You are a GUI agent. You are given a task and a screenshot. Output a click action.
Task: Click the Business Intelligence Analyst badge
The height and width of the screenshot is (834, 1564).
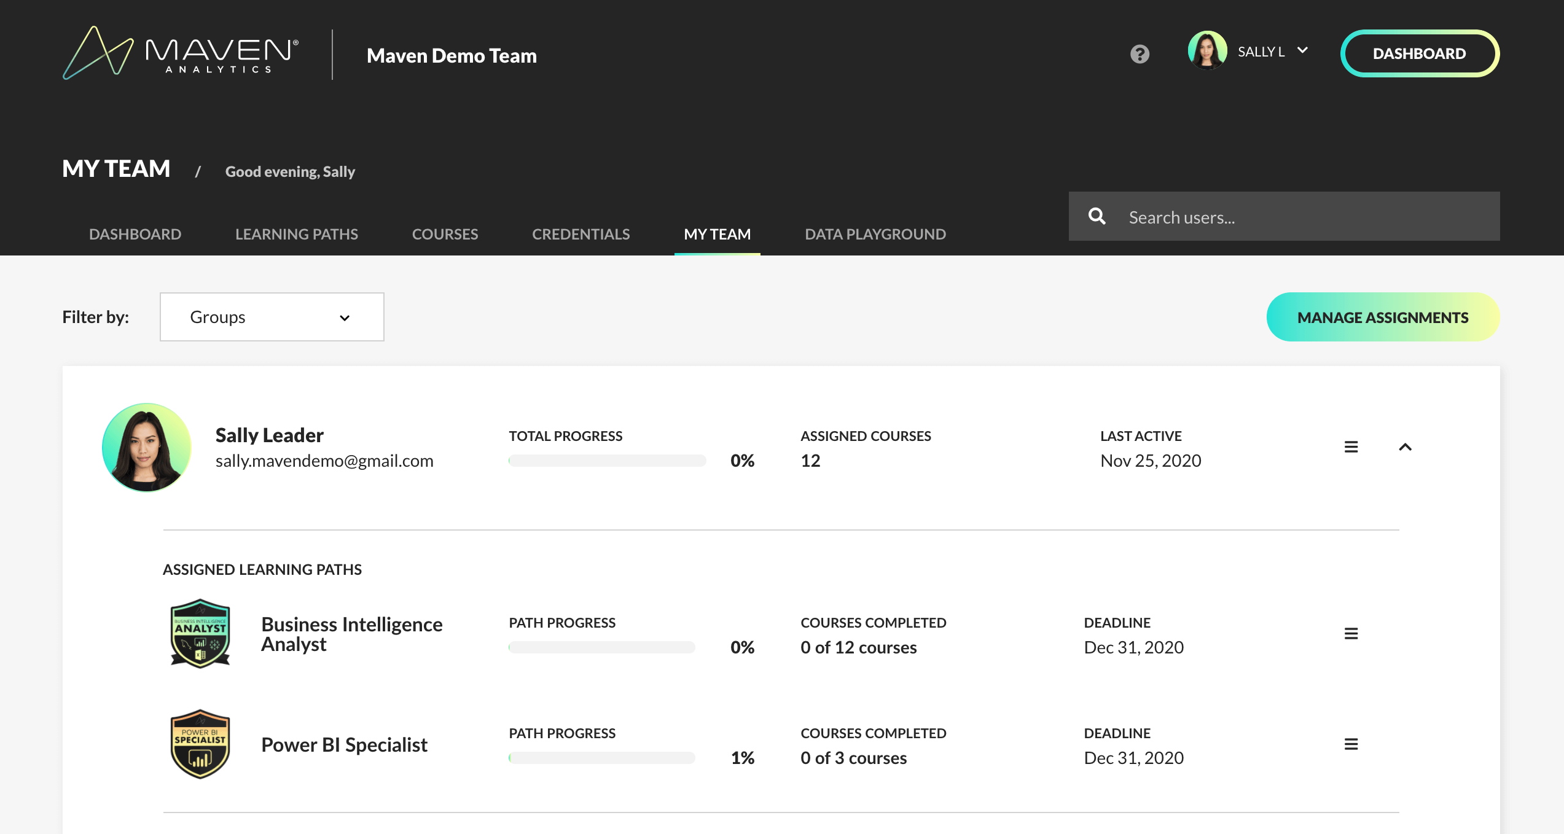tap(200, 633)
